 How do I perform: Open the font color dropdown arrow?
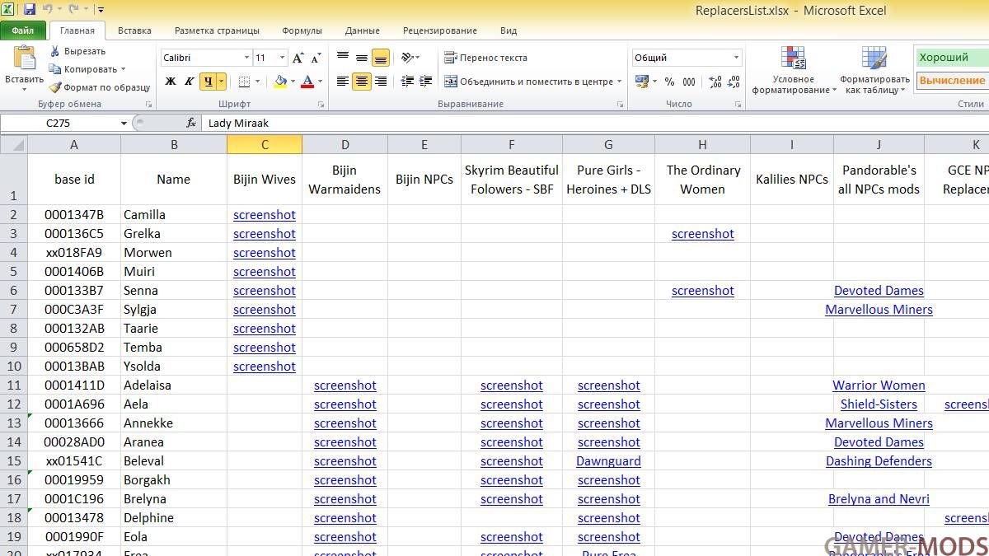click(x=320, y=82)
